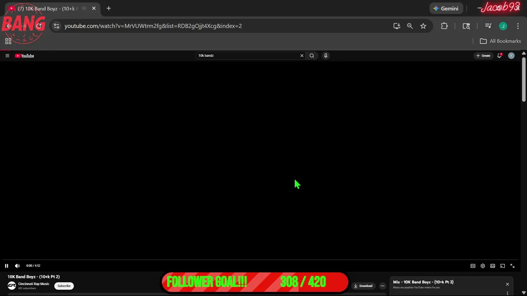Click the page vertical scrollbar thumb

[x=524, y=79]
